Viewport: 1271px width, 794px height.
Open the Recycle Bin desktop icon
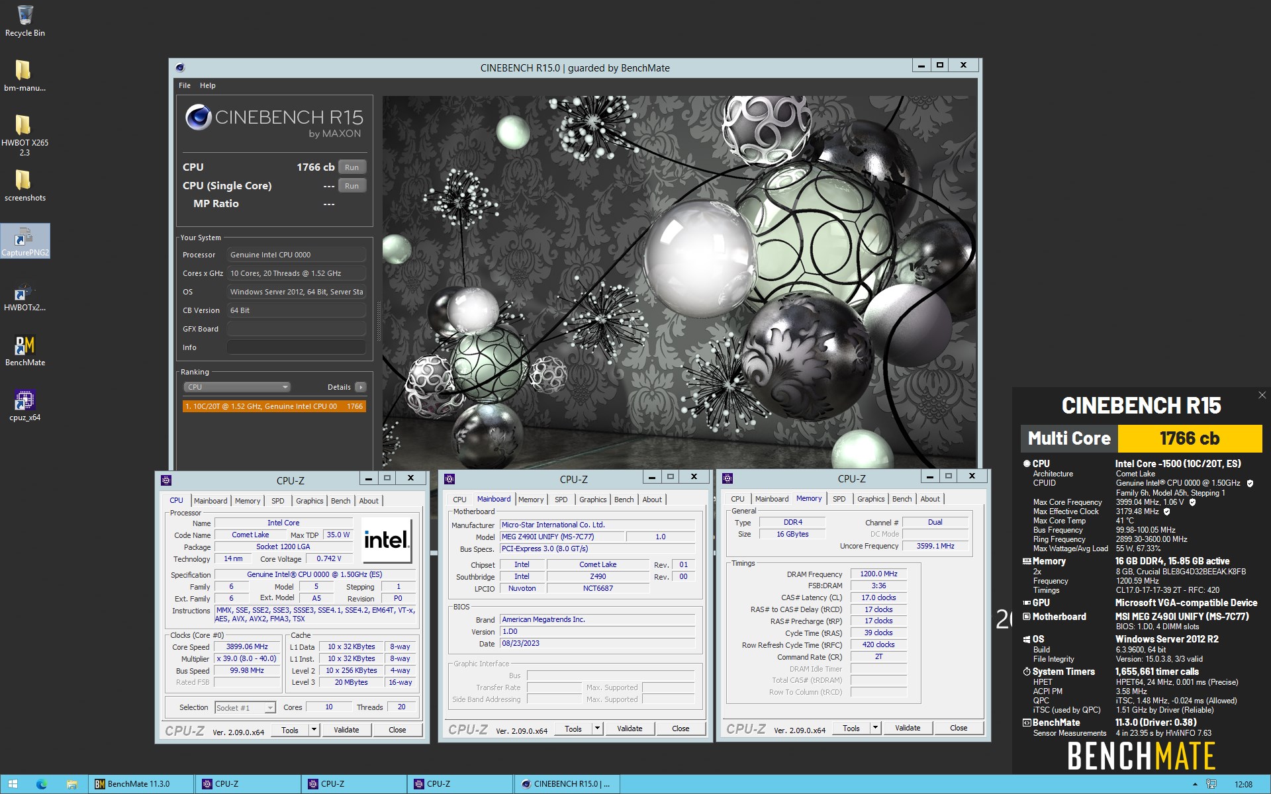25,21
